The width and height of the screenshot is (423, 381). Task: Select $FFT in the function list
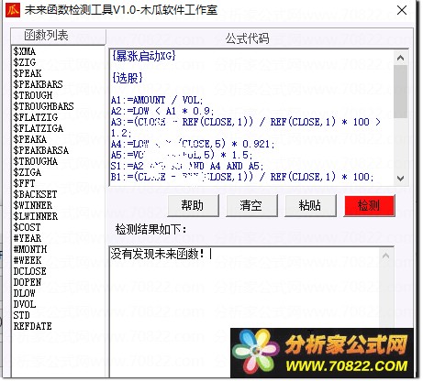click(x=24, y=183)
